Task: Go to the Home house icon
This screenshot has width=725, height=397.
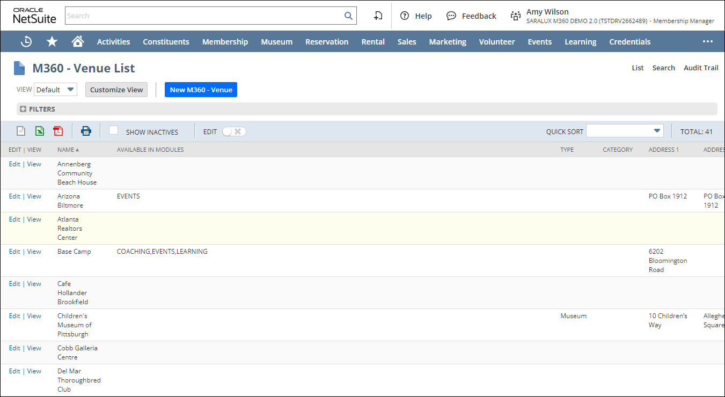Action: point(78,41)
